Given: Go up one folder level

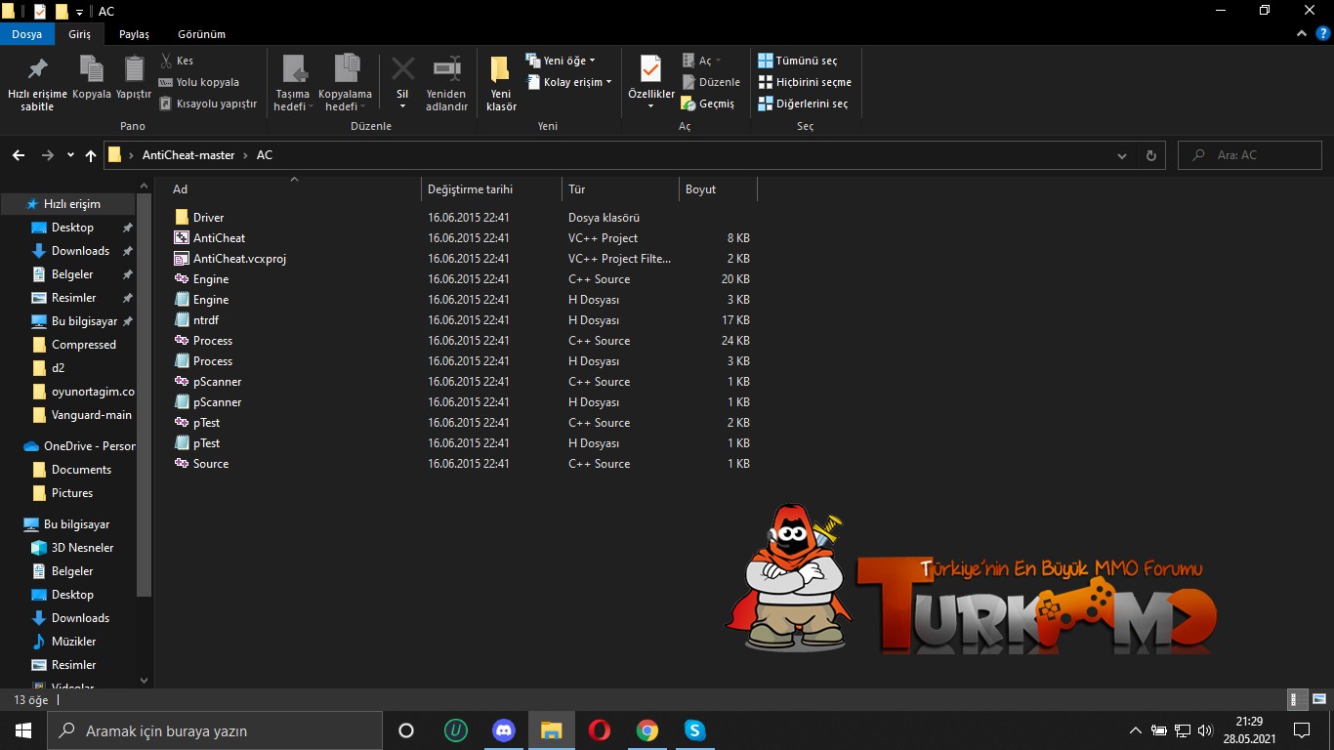Looking at the screenshot, I should (x=91, y=155).
